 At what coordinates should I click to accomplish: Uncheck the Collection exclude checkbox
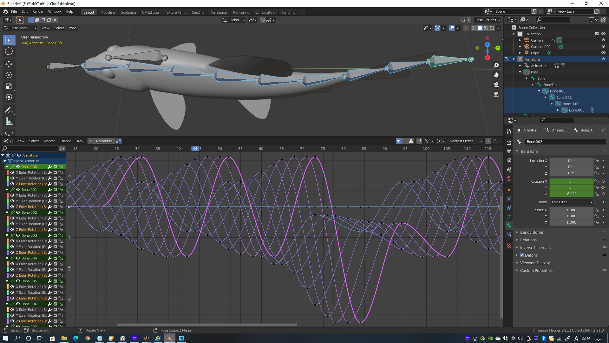pos(597,34)
